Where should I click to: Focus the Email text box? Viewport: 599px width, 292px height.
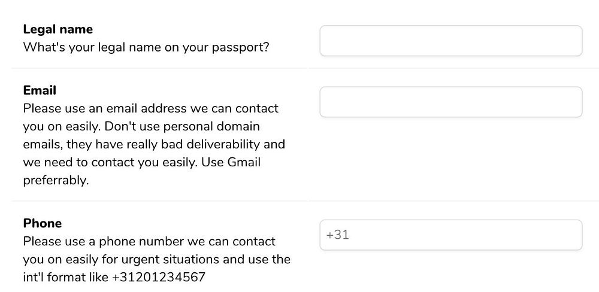(450, 102)
